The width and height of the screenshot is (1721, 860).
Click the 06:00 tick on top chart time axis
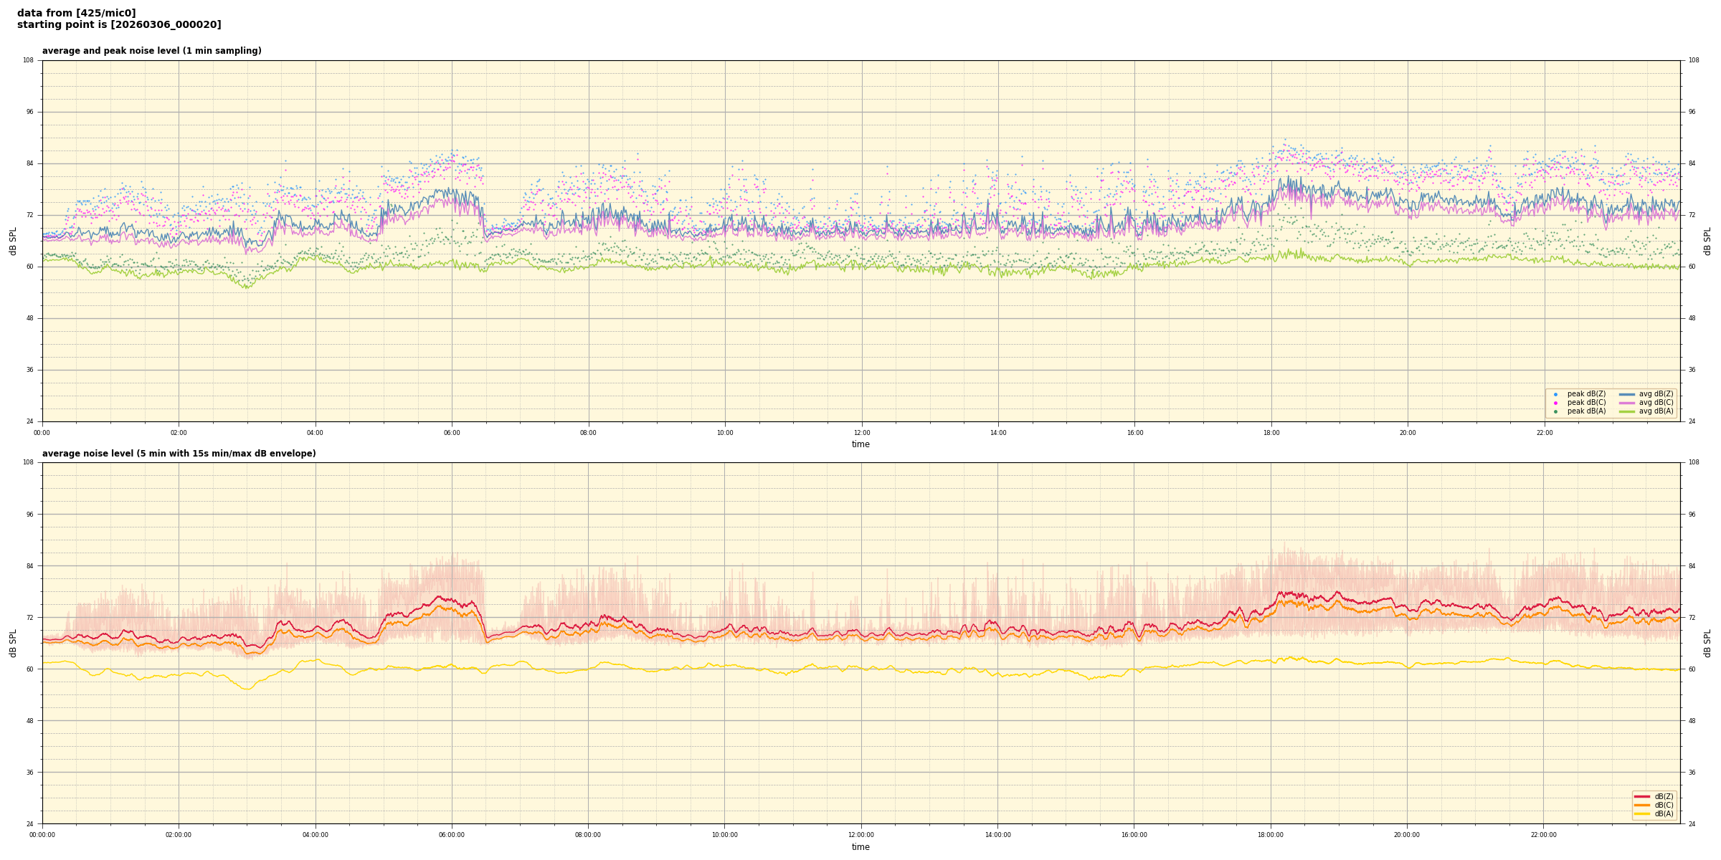(x=452, y=433)
